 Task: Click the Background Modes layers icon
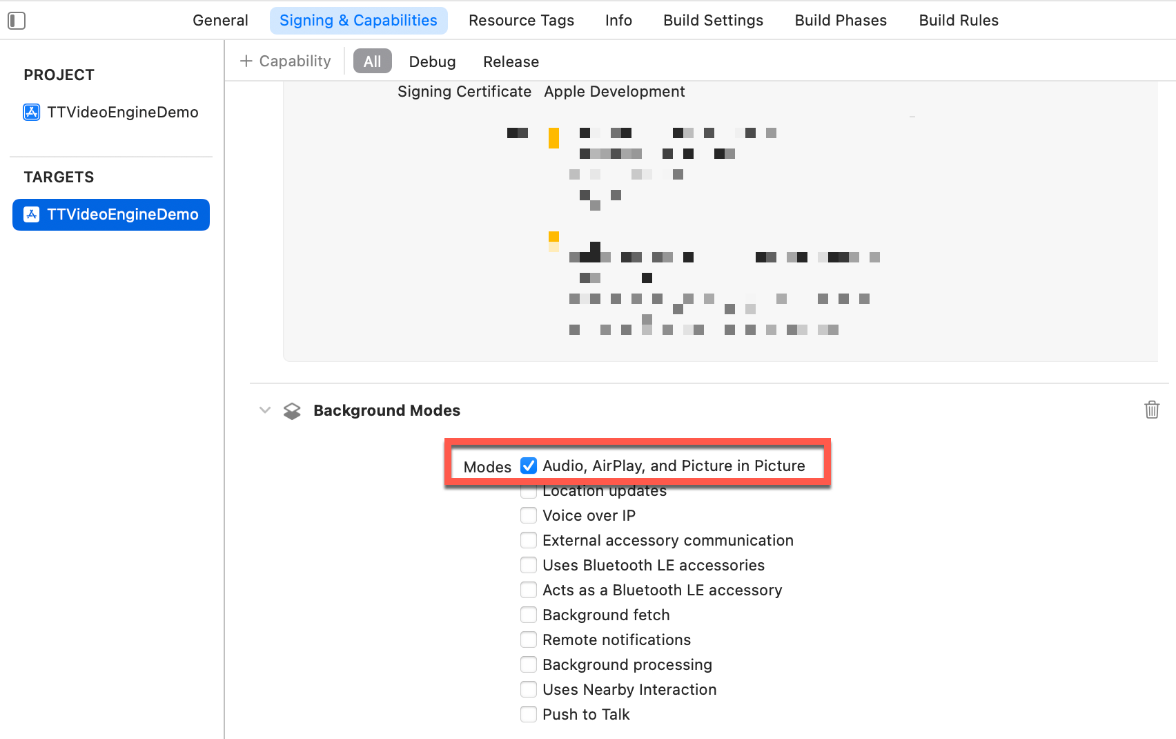[x=292, y=411]
